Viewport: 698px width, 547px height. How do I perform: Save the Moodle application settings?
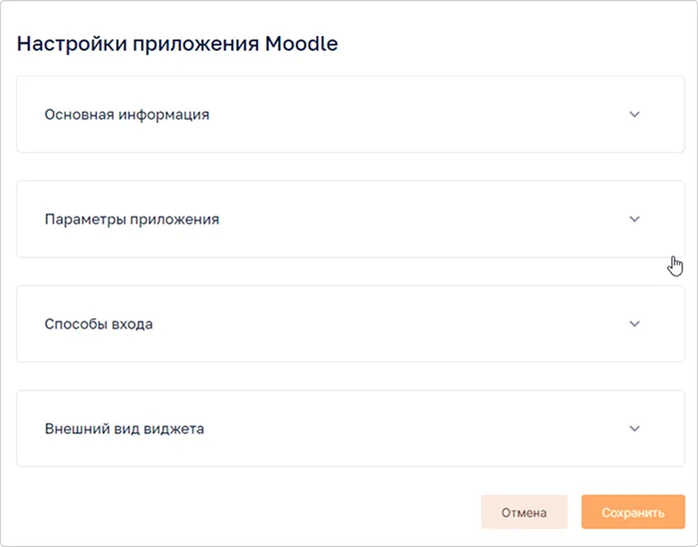[632, 512]
